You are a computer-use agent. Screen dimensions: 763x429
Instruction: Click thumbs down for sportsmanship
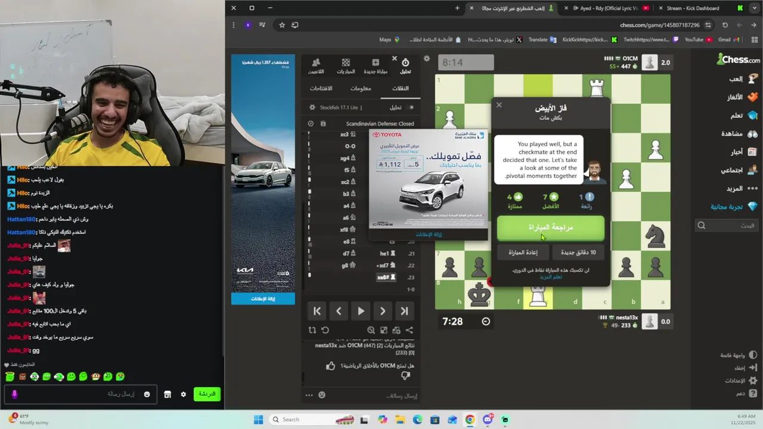pos(406,375)
